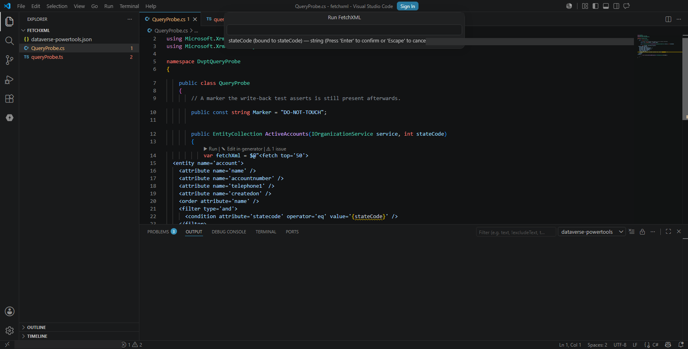Click the C# language mode indicator

(x=656, y=345)
